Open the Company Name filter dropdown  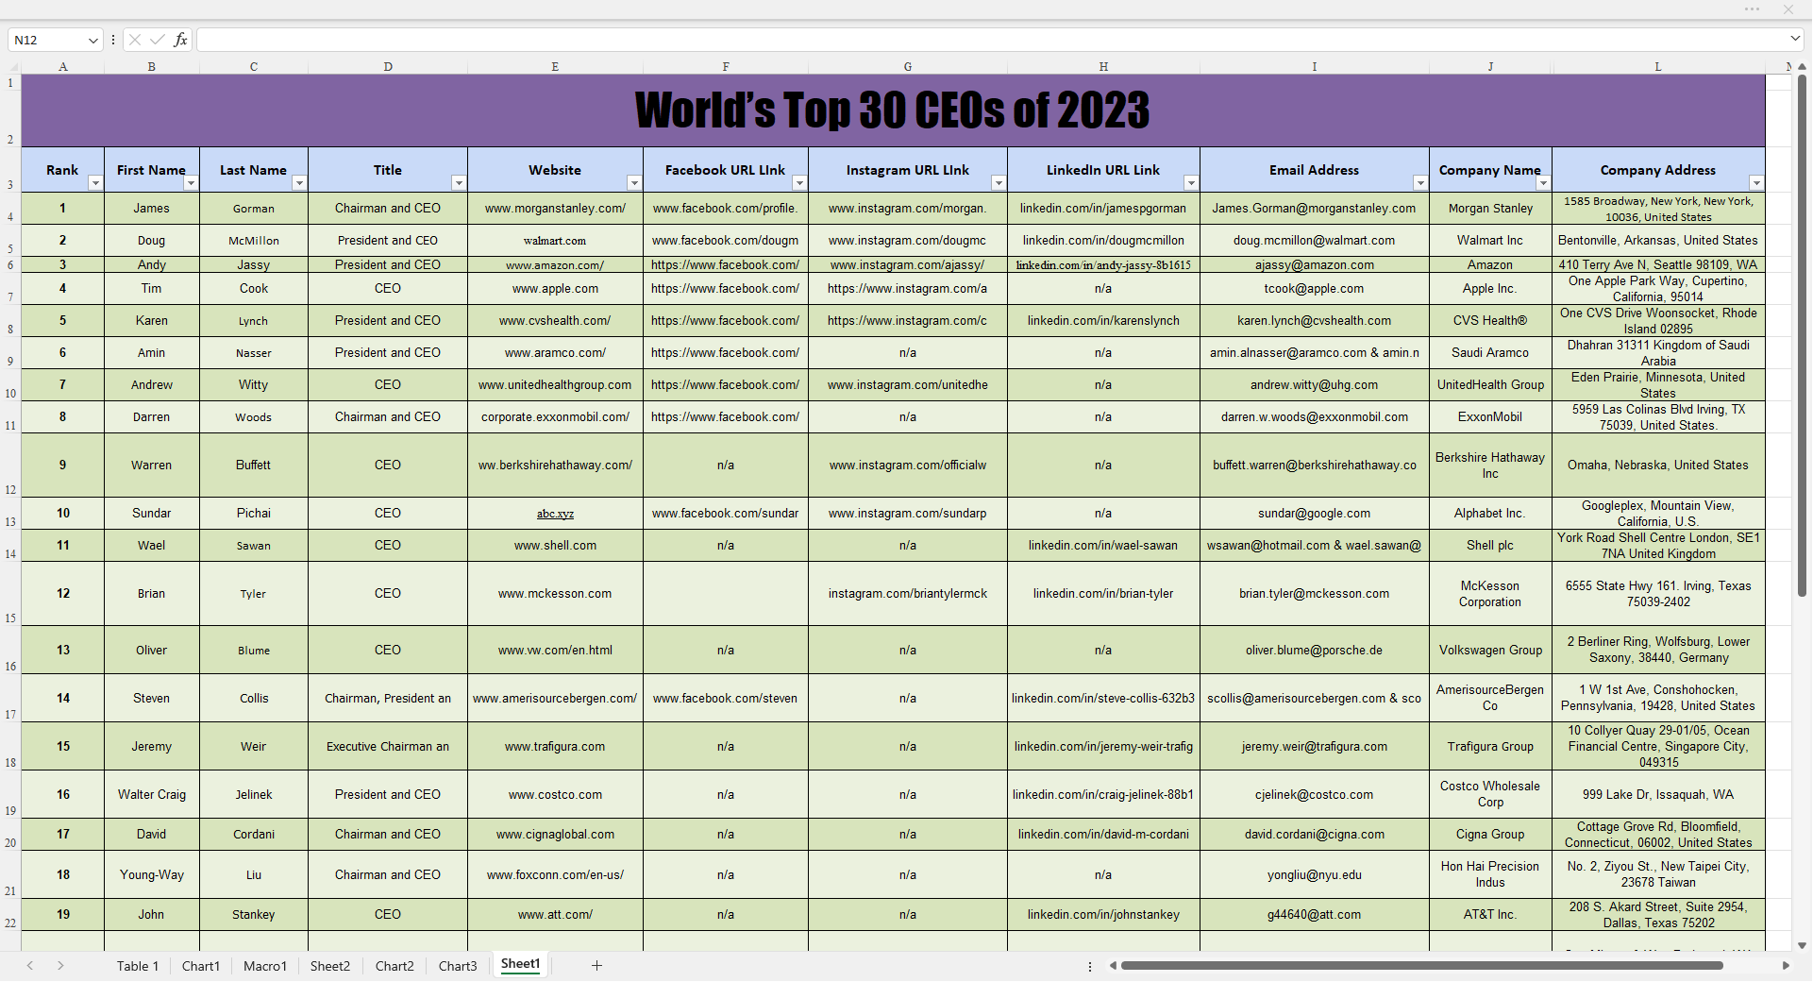(x=1543, y=183)
